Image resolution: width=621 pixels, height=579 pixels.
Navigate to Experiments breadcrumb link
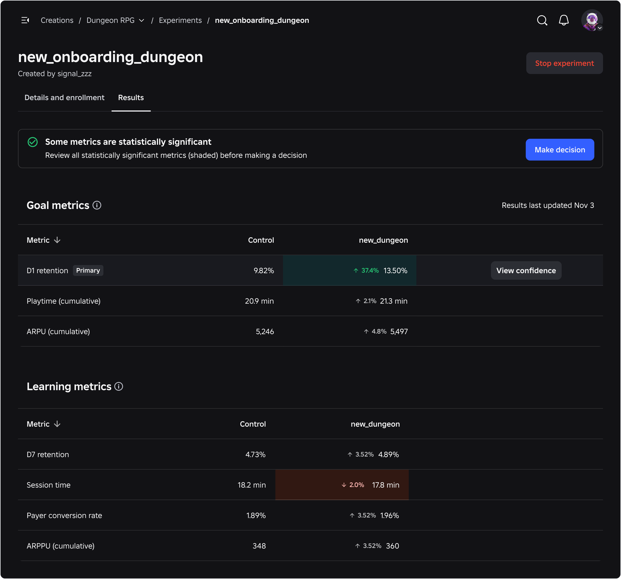pos(180,20)
